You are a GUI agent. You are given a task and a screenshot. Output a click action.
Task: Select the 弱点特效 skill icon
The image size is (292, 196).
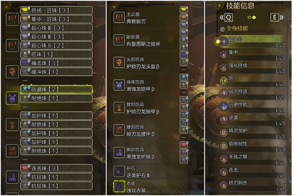click(x=223, y=93)
